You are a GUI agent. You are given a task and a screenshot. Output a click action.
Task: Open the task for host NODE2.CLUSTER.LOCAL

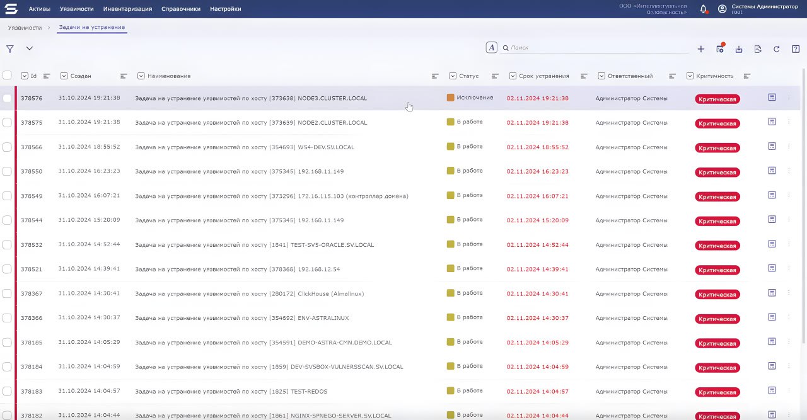[251, 123]
